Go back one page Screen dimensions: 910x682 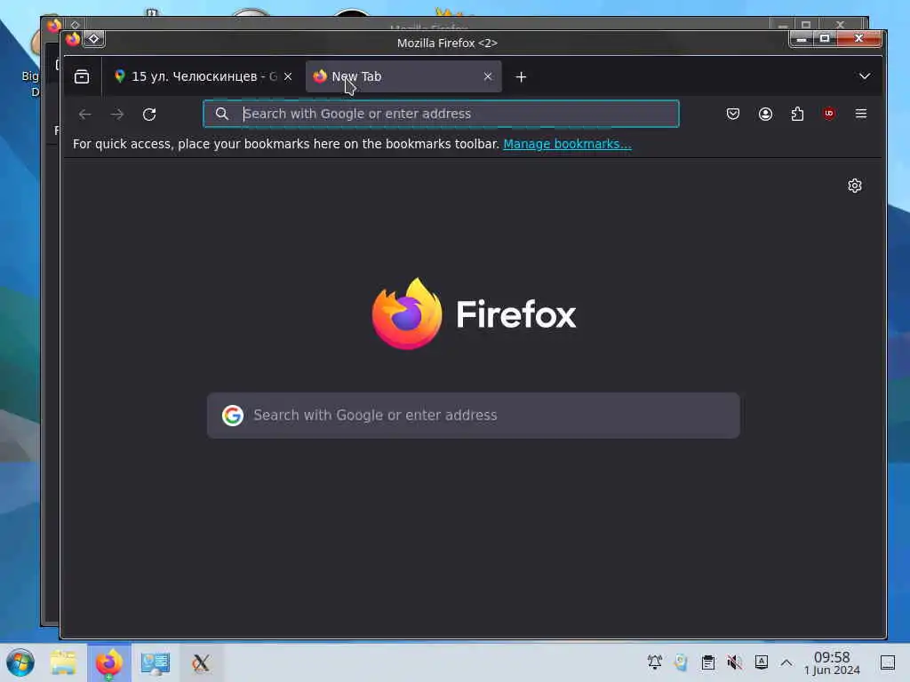tap(85, 115)
